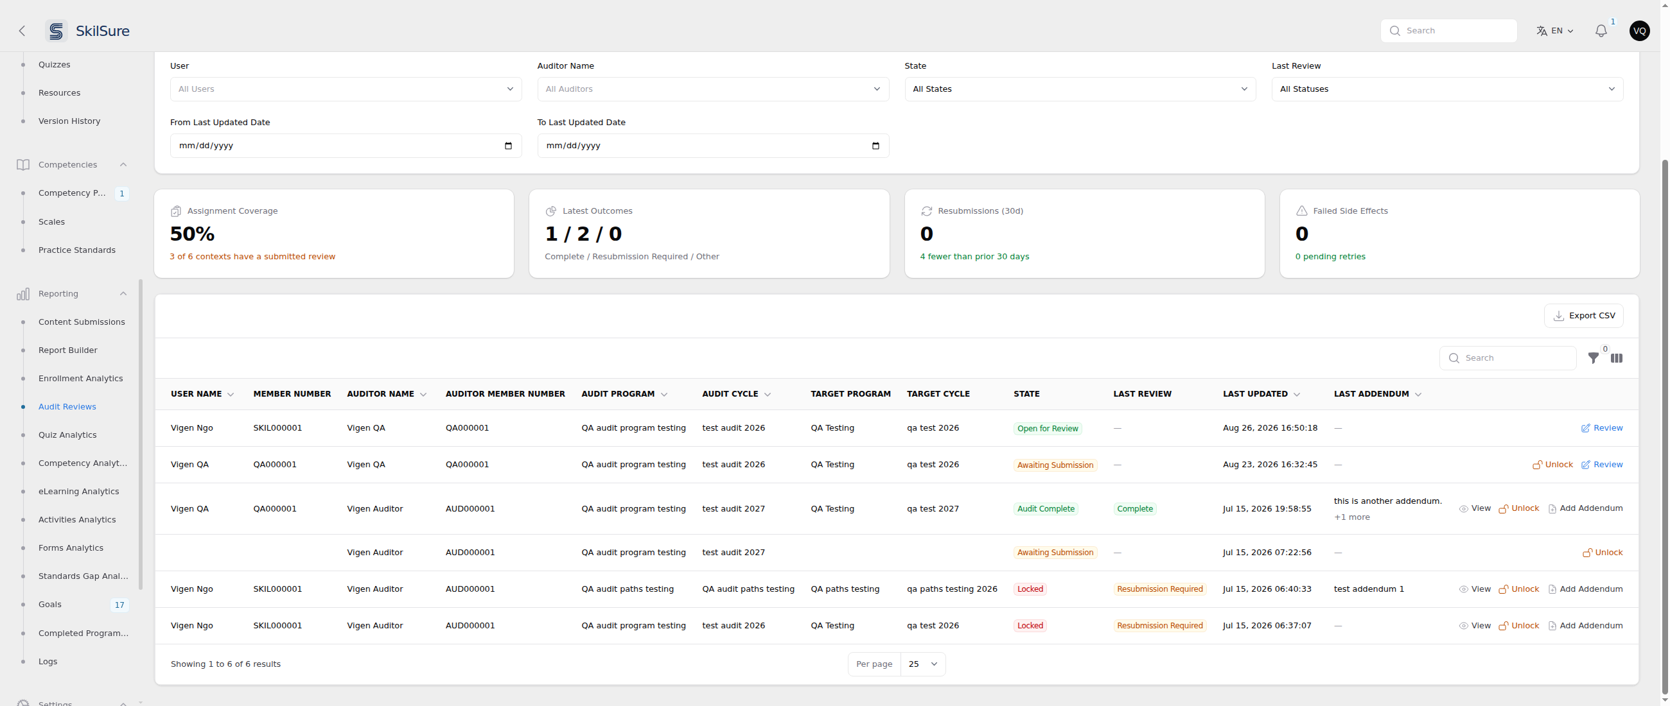This screenshot has width=1670, height=706.
Task: Open Quizzes in sidebar
Action: pos(55,65)
